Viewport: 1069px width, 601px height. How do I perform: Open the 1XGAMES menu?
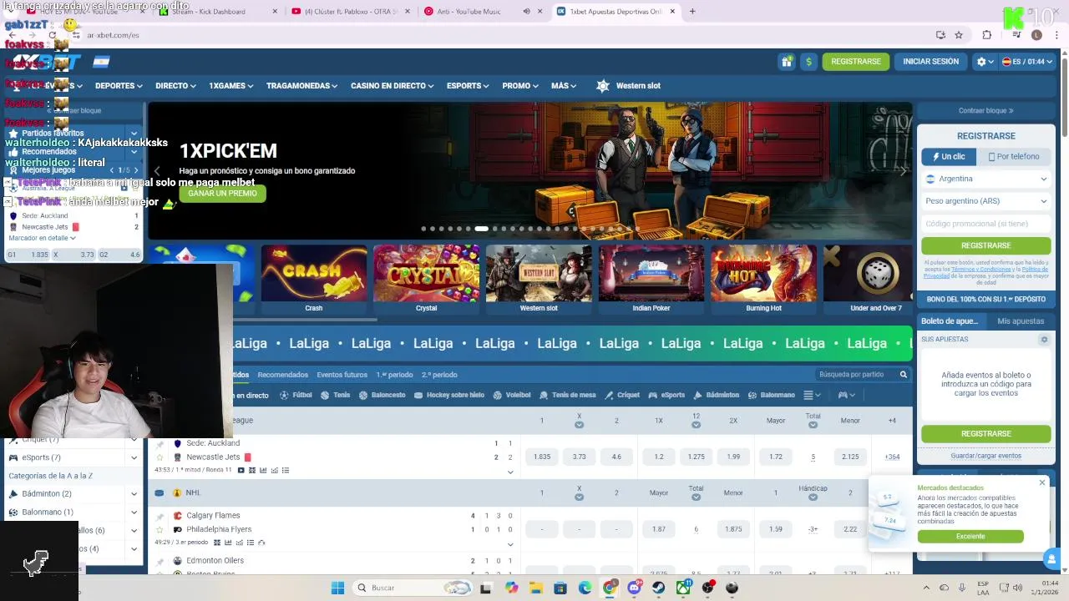[x=231, y=86]
